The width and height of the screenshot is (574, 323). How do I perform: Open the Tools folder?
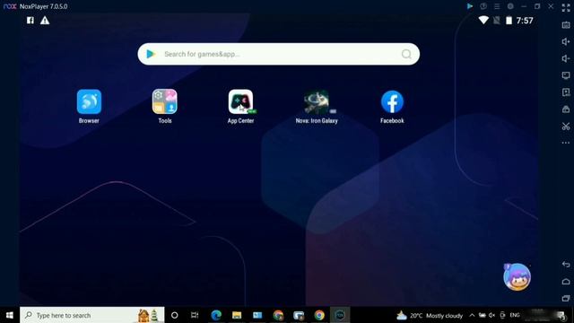click(165, 101)
